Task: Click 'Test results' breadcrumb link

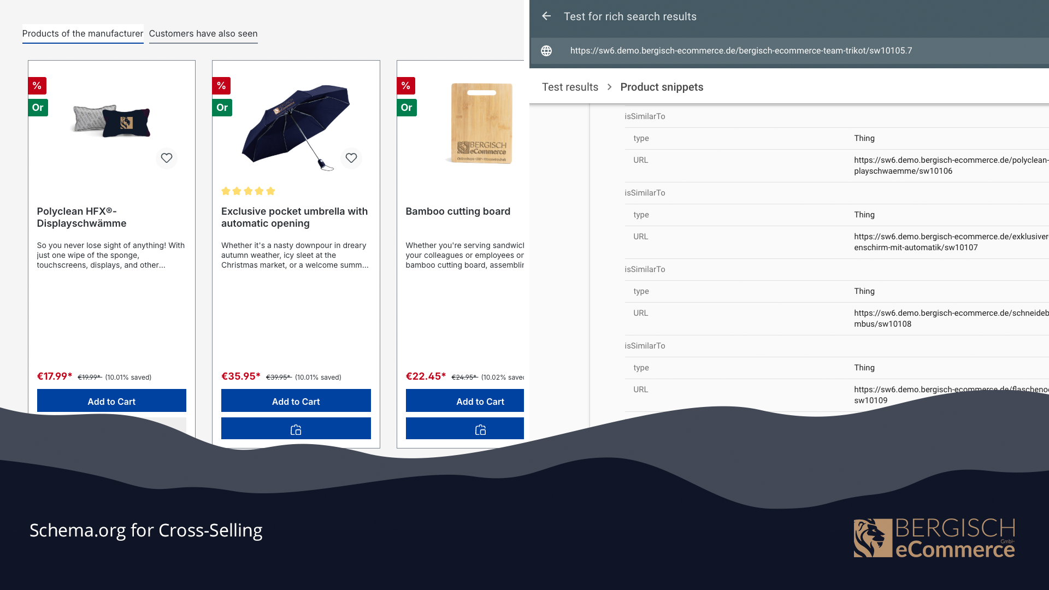Action: click(570, 87)
